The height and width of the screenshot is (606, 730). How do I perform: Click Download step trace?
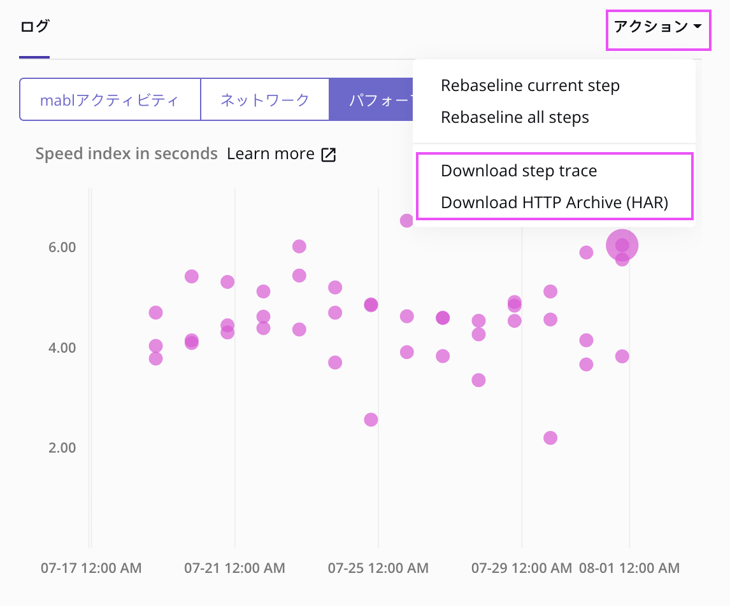(x=519, y=171)
